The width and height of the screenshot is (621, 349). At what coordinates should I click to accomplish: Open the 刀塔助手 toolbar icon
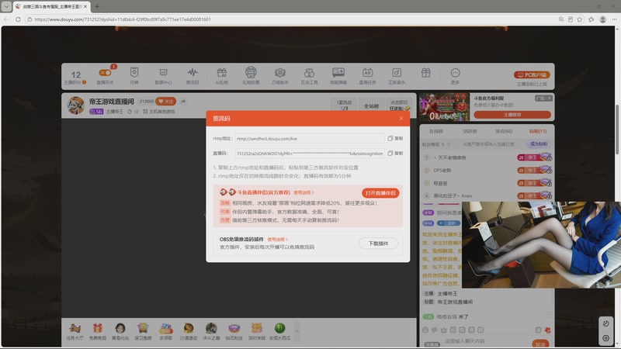pyautogui.click(x=280, y=75)
